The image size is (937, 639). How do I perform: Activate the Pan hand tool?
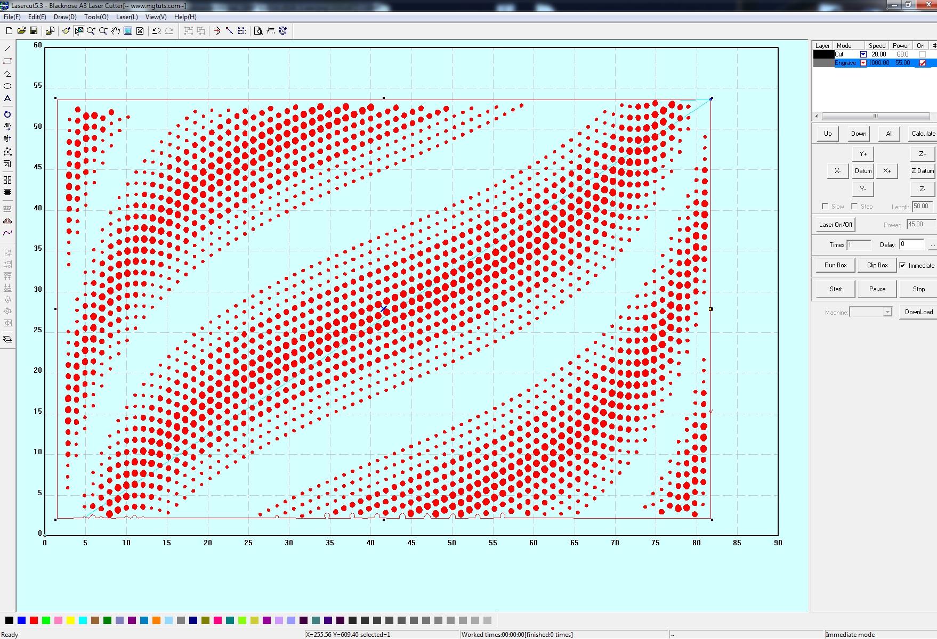pyautogui.click(x=116, y=31)
